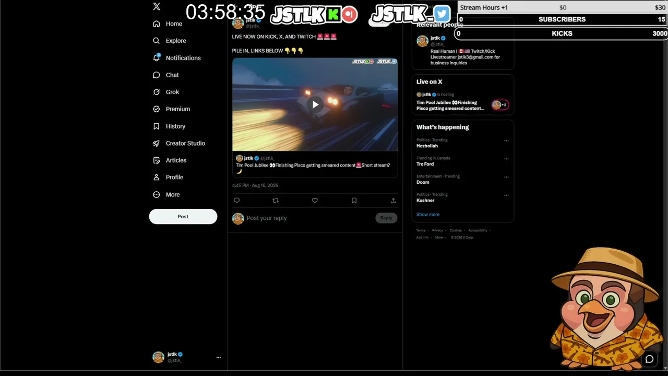Open more options for the Doom trend
This screenshot has width=668, height=376.
pyautogui.click(x=506, y=178)
